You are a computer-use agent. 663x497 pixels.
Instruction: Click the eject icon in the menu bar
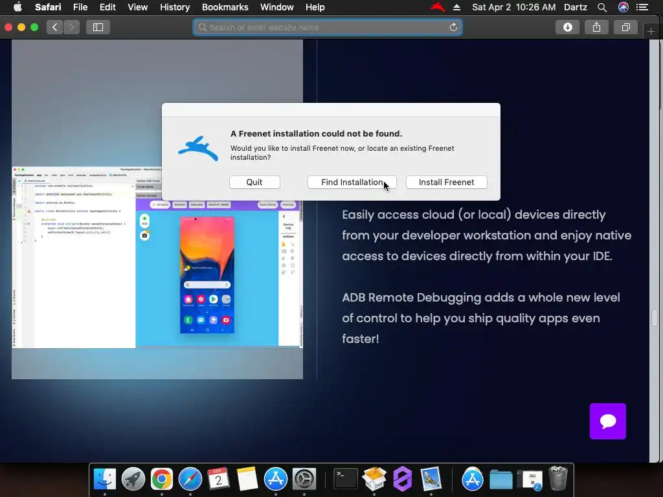(456, 7)
